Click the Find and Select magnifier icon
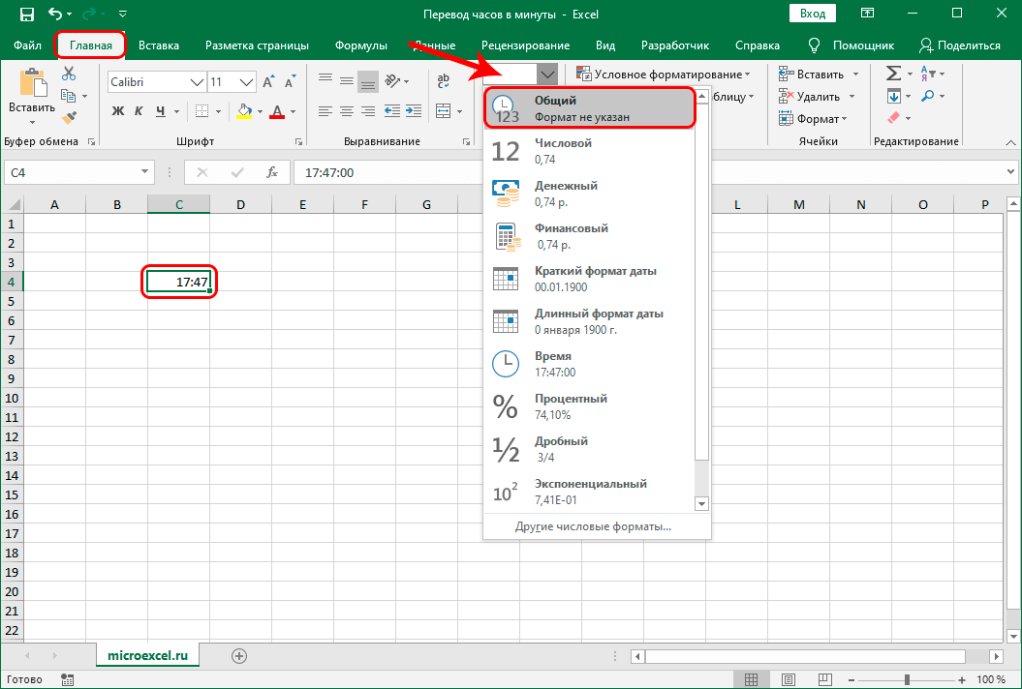This screenshot has width=1022, height=689. point(927,96)
